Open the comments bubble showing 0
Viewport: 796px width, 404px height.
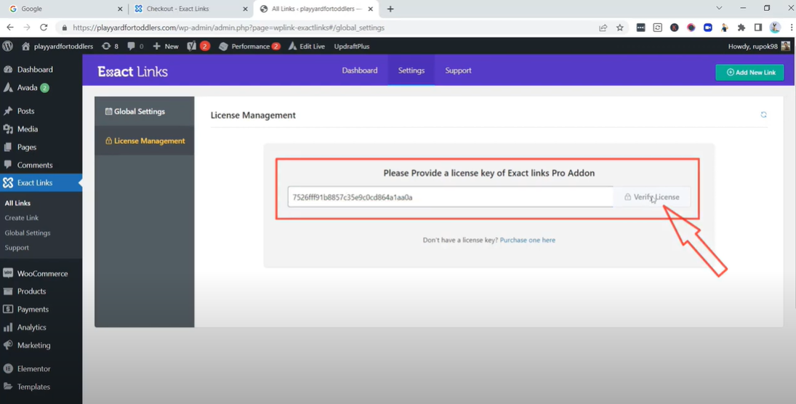tap(135, 47)
